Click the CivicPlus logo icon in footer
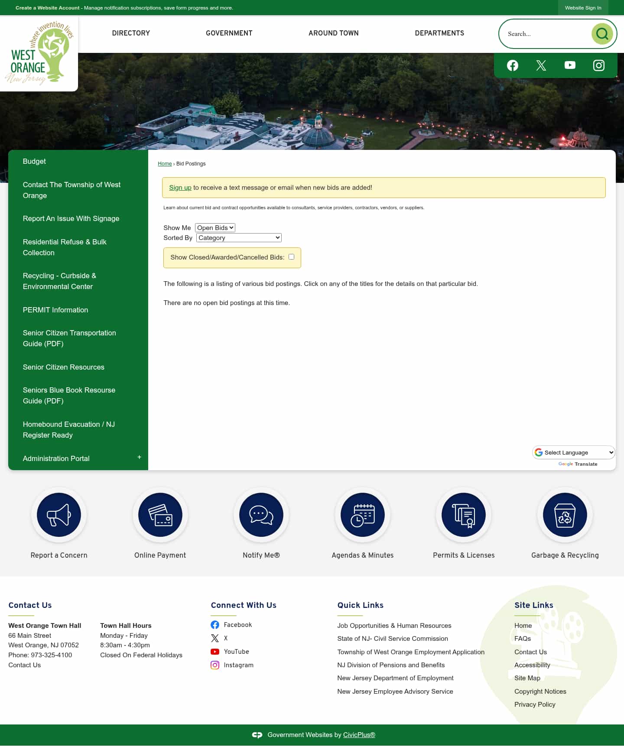The height and width of the screenshot is (747, 624). tap(257, 735)
